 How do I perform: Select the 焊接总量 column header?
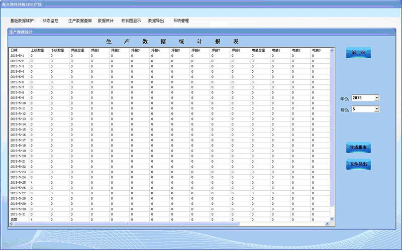click(79, 50)
